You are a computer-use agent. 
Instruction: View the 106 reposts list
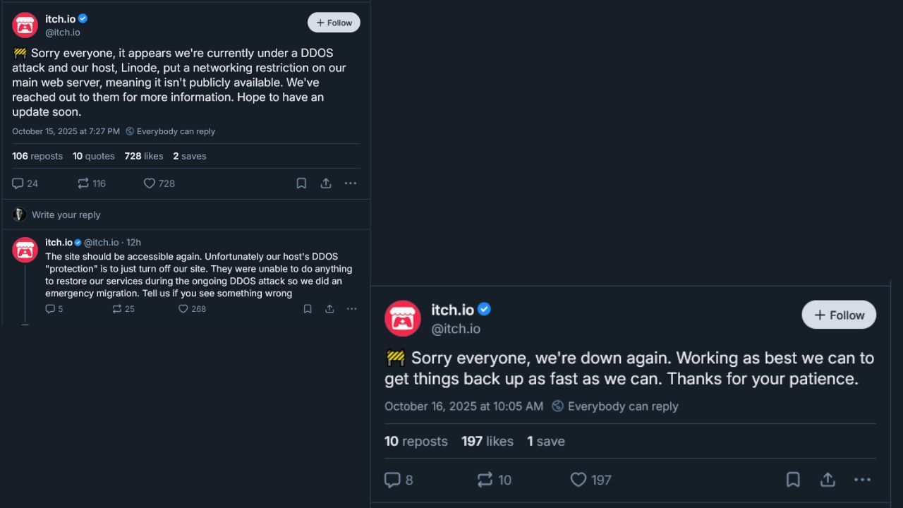click(37, 156)
